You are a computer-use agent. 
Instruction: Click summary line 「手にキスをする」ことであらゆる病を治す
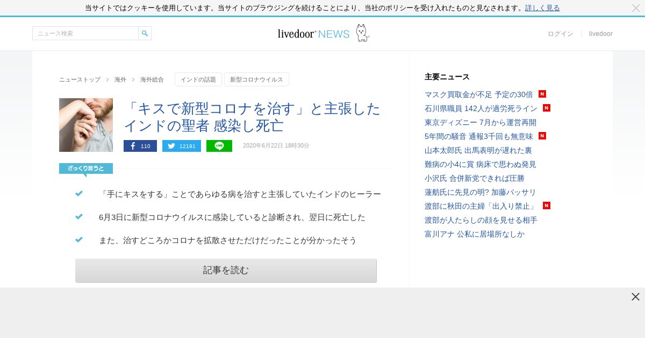tap(240, 194)
